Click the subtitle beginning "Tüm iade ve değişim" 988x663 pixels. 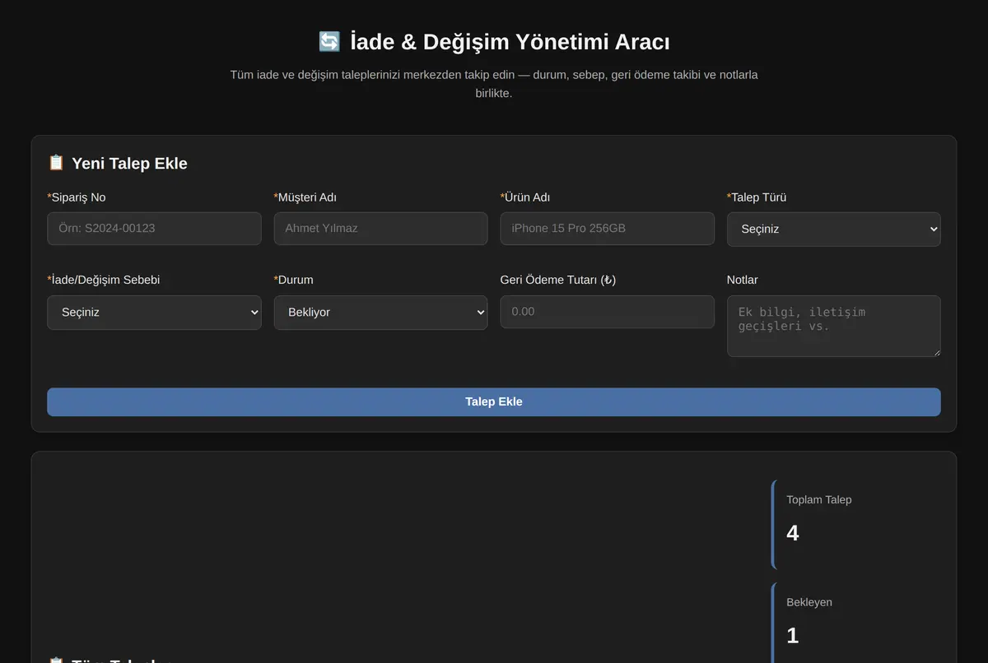(x=494, y=84)
